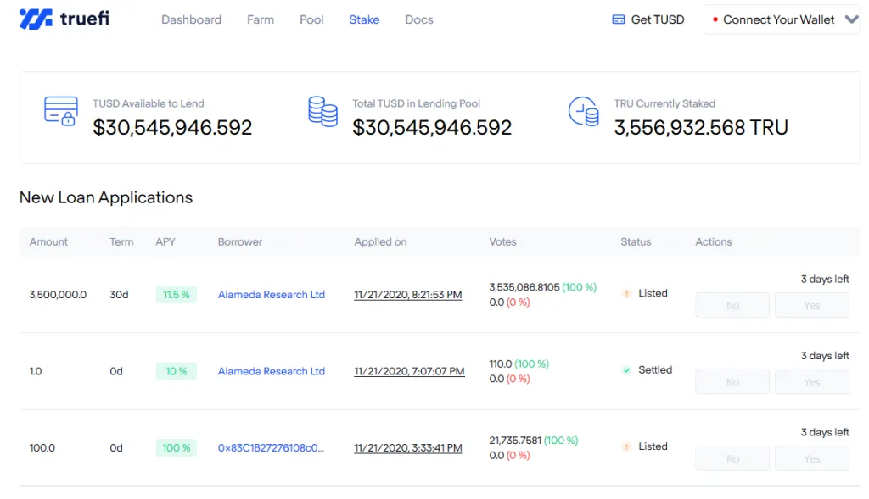Screen dimensions: 869x499
Task: Switch to the Pool tab
Action: pyautogui.click(x=311, y=19)
